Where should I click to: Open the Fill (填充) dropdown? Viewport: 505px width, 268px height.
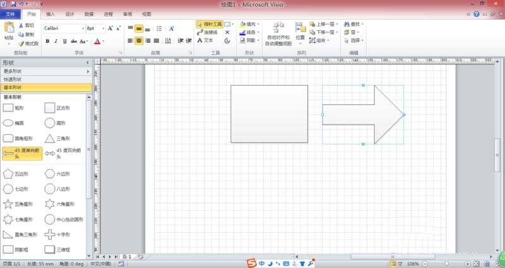[x=249, y=25]
